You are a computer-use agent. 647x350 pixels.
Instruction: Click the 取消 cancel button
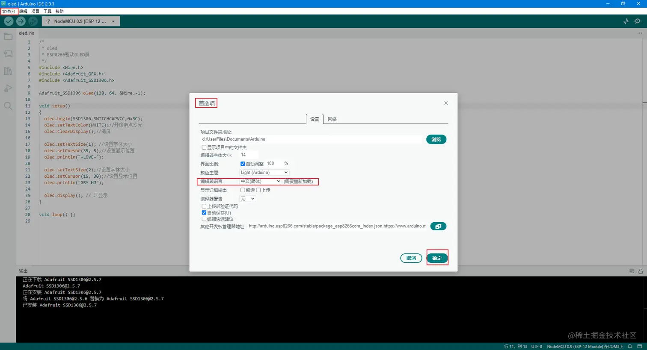[411, 258]
